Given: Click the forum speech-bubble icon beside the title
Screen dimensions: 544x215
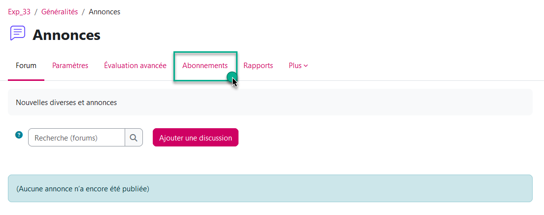Looking at the screenshot, I should click(x=17, y=33).
